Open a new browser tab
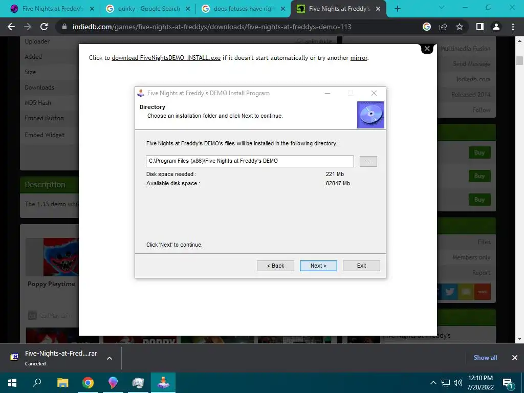This screenshot has height=393, width=524. pyautogui.click(x=397, y=9)
